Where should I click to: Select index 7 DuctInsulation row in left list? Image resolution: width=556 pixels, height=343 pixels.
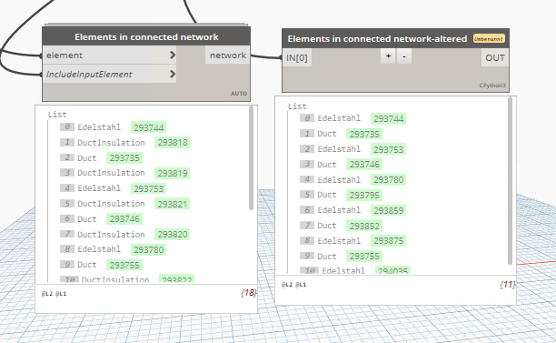[x=124, y=235]
